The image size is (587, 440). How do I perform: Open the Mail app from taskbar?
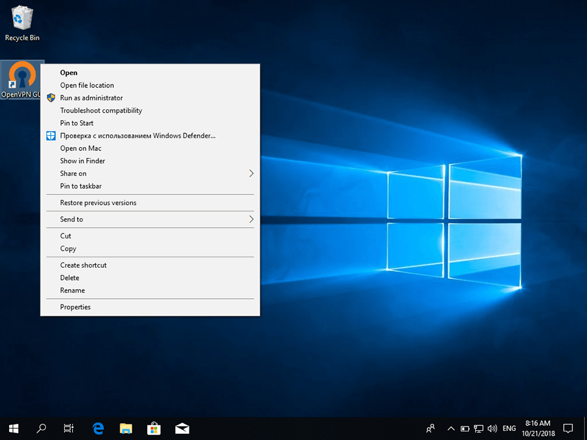pyautogui.click(x=182, y=428)
